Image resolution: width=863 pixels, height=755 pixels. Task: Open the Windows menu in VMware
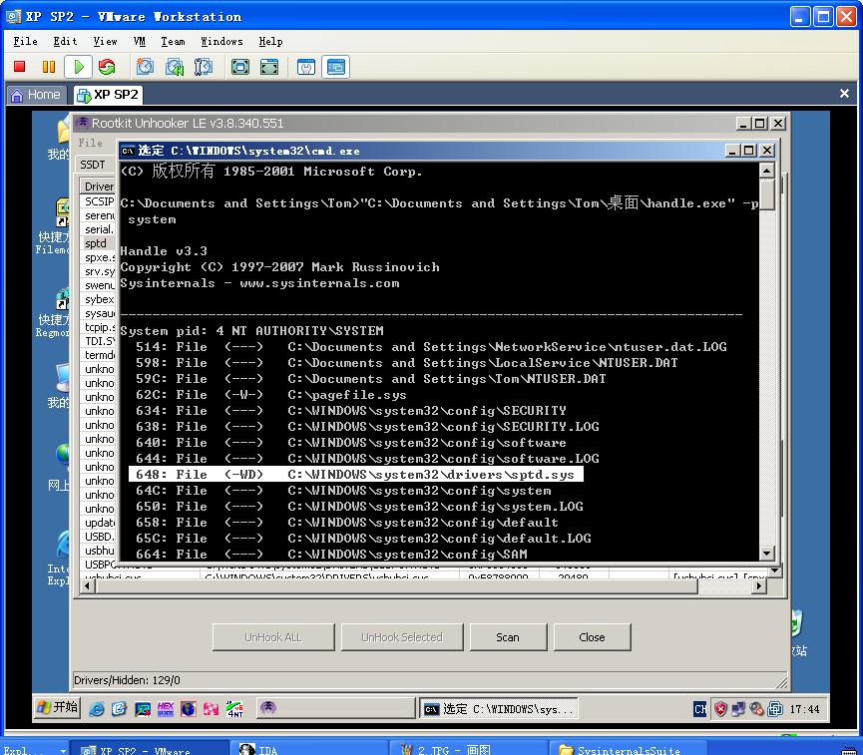(x=221, y=41)
